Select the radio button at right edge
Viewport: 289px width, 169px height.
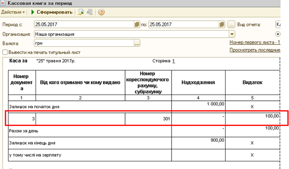(x=278, y=34)
